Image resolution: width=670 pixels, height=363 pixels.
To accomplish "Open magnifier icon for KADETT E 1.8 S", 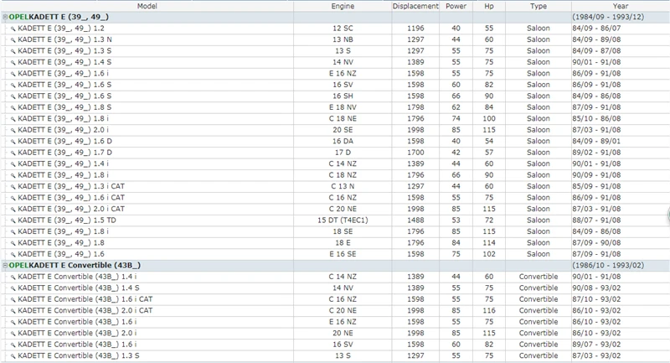I will tap(13, 108).
